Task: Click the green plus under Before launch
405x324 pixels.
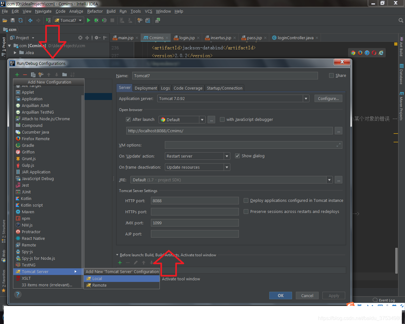Action: (120, 263)
